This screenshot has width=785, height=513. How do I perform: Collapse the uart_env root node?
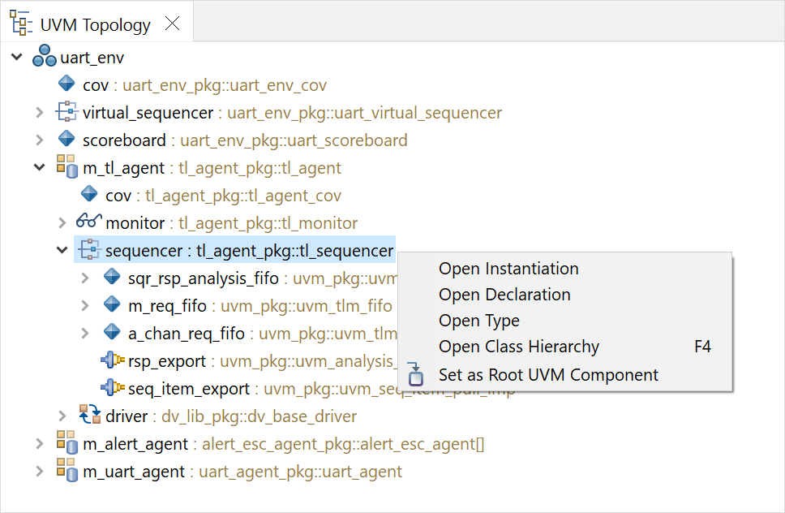(x=17, y=57)
